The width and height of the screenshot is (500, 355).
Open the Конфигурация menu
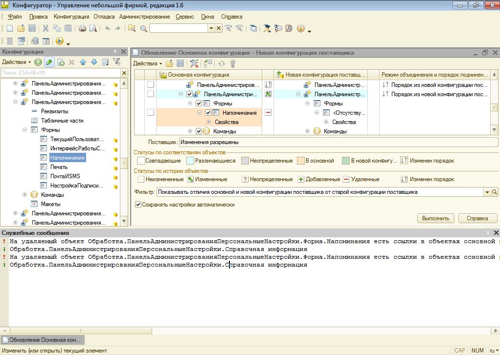pyautogui.click(x=71, y=17)
